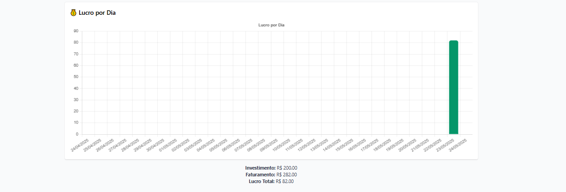Click the 24/04/2025 date label
566x192 pixels.
point(80,145)
